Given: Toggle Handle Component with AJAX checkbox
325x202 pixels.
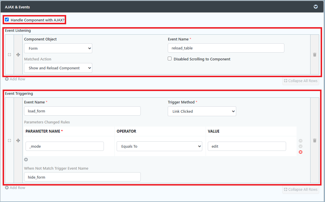Looking at the screenshot, I should [x=7, y=20].
